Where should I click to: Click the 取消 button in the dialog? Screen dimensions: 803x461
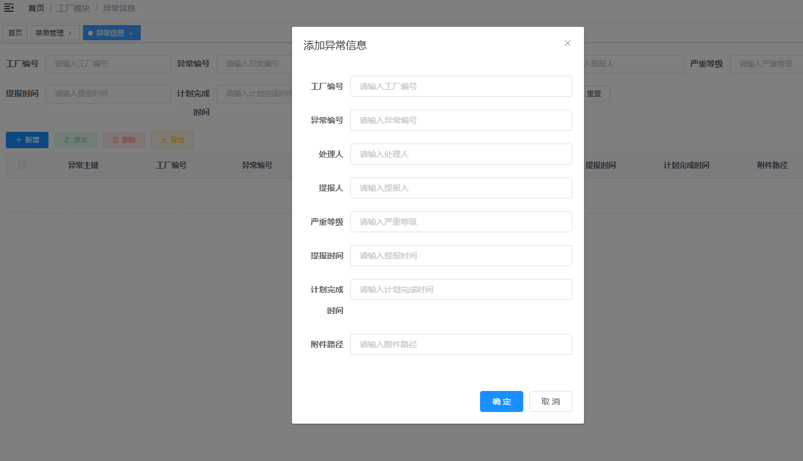pos(551,401)
